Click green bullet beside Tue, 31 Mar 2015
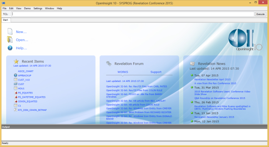Viewport: 269px width, 147px height. click(x=192, y=87)
